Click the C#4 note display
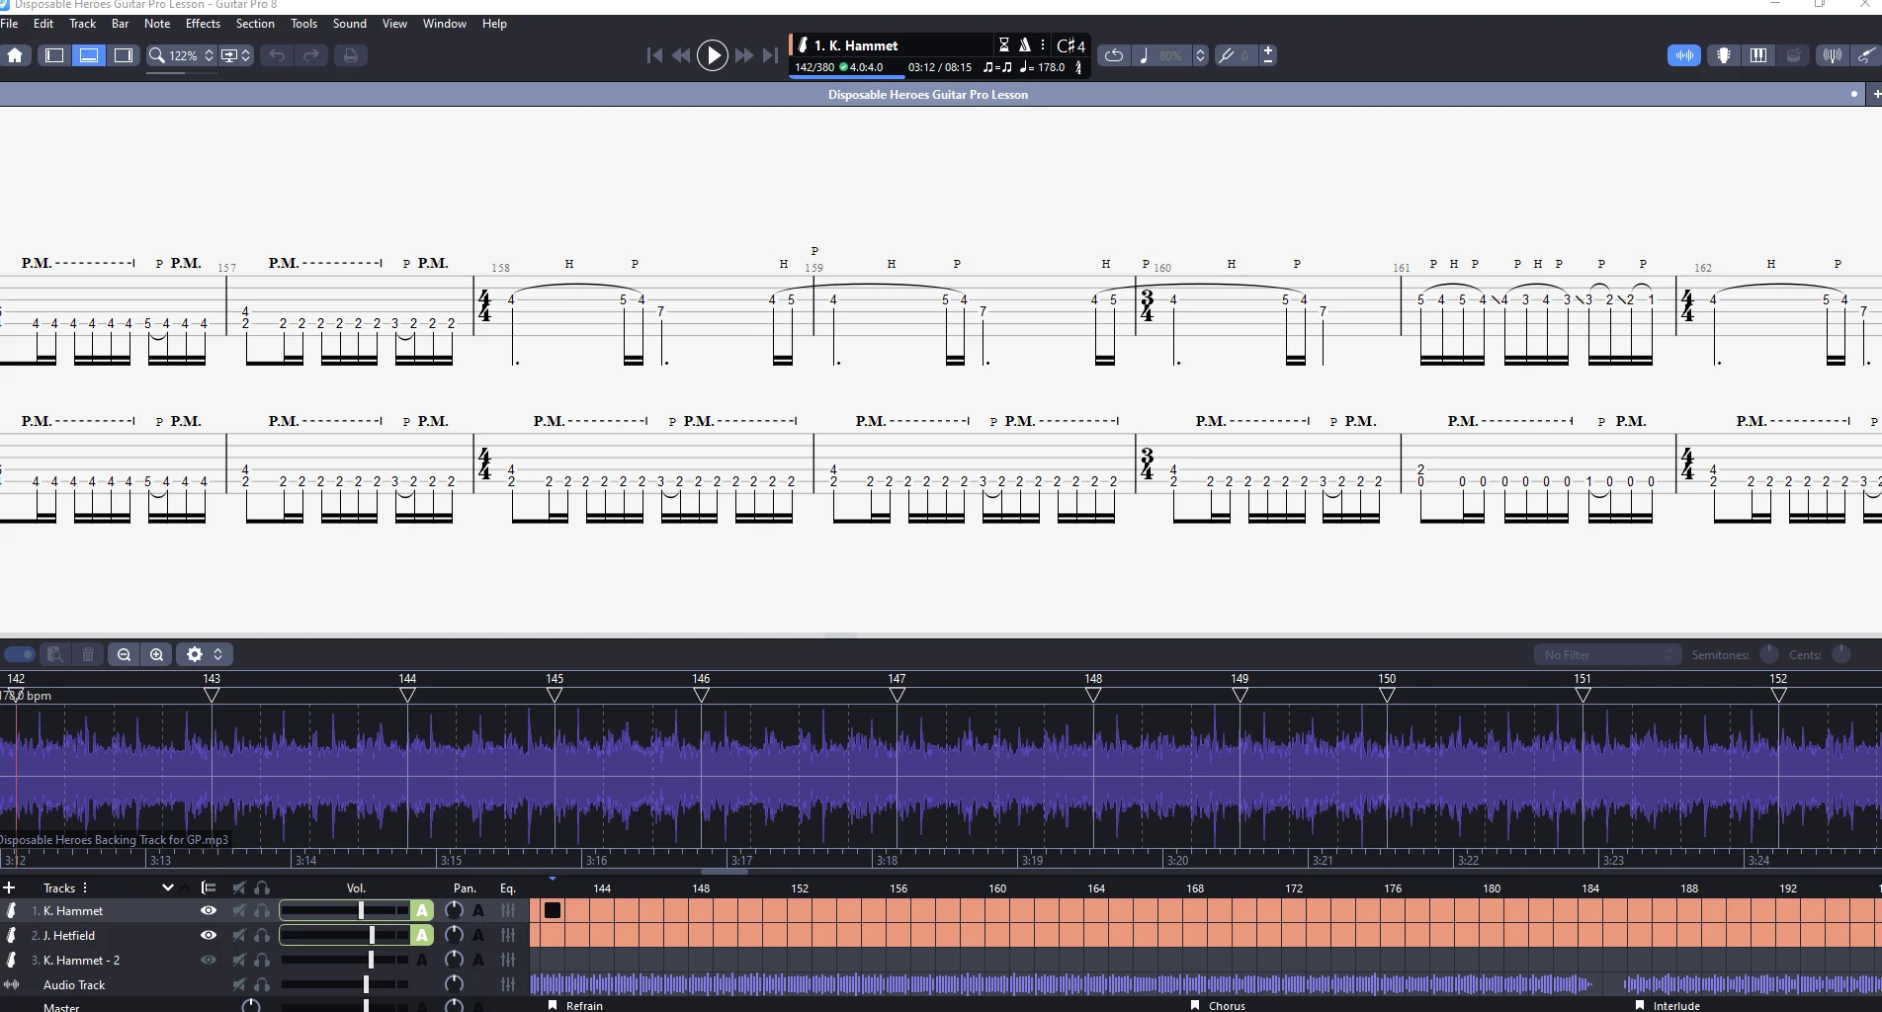Image resolution: width=1882 pixels, height=1012 pixels. 1070,45
